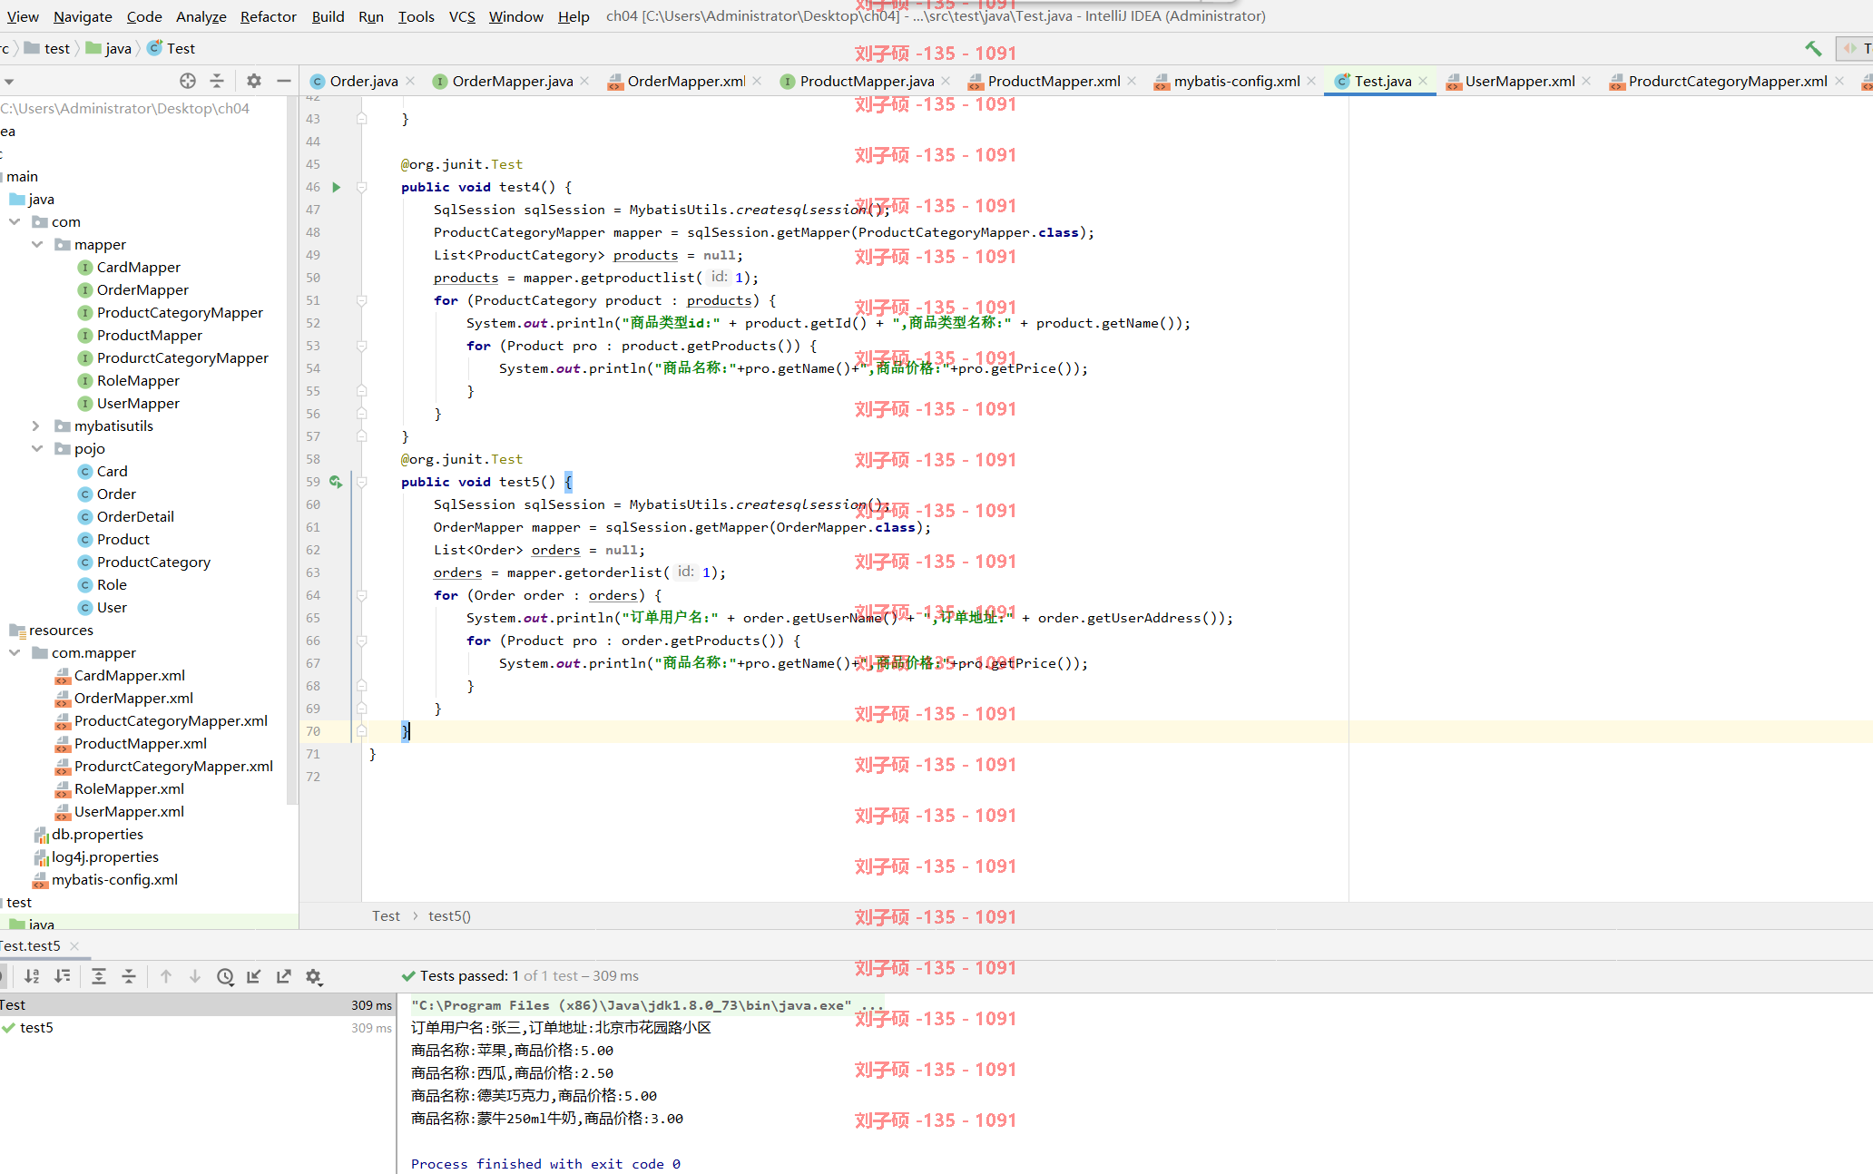Expand all test results
This screenshot has height=1174, width=1873.
[99, 976]
